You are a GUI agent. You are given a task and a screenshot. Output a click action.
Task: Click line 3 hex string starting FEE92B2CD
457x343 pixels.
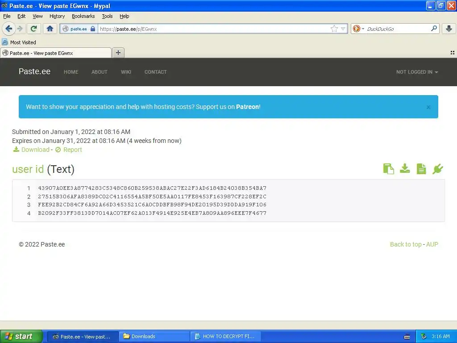pyautogui.click(x=152, y=205)
